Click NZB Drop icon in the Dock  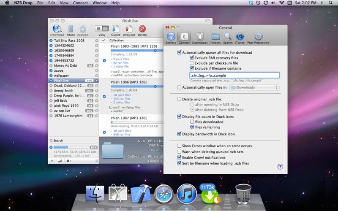pyautogui.click(x=210, y=194)
